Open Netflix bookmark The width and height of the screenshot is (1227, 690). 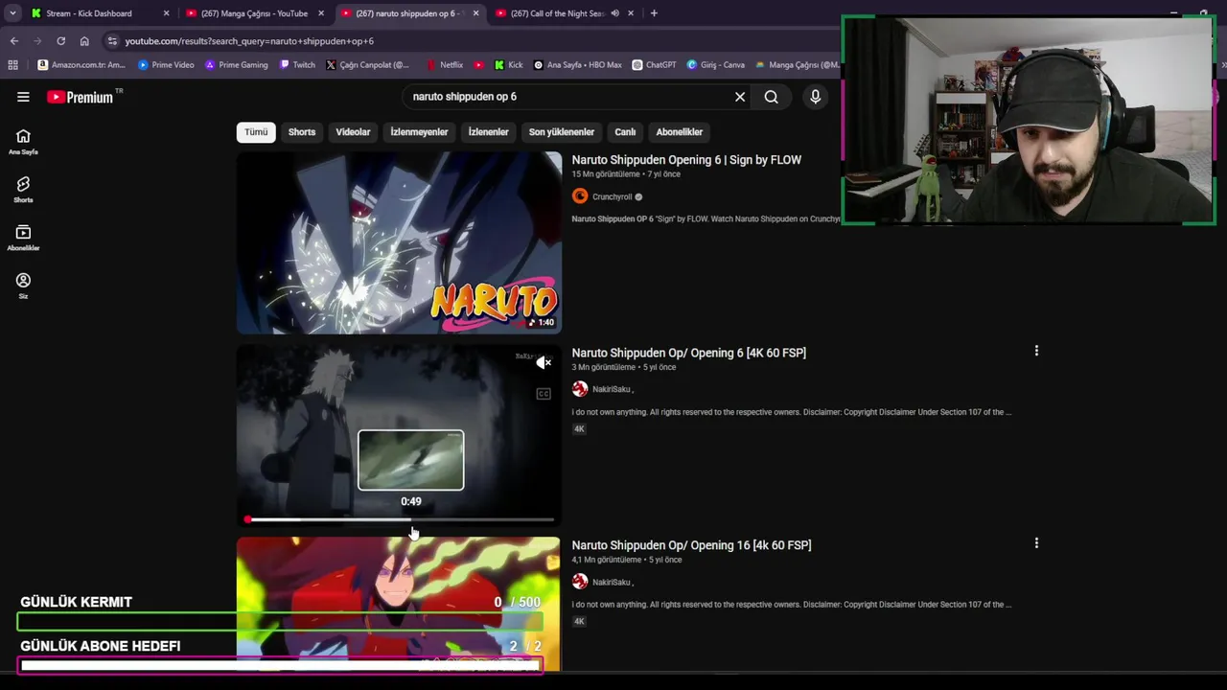click(x=444, y=65)
